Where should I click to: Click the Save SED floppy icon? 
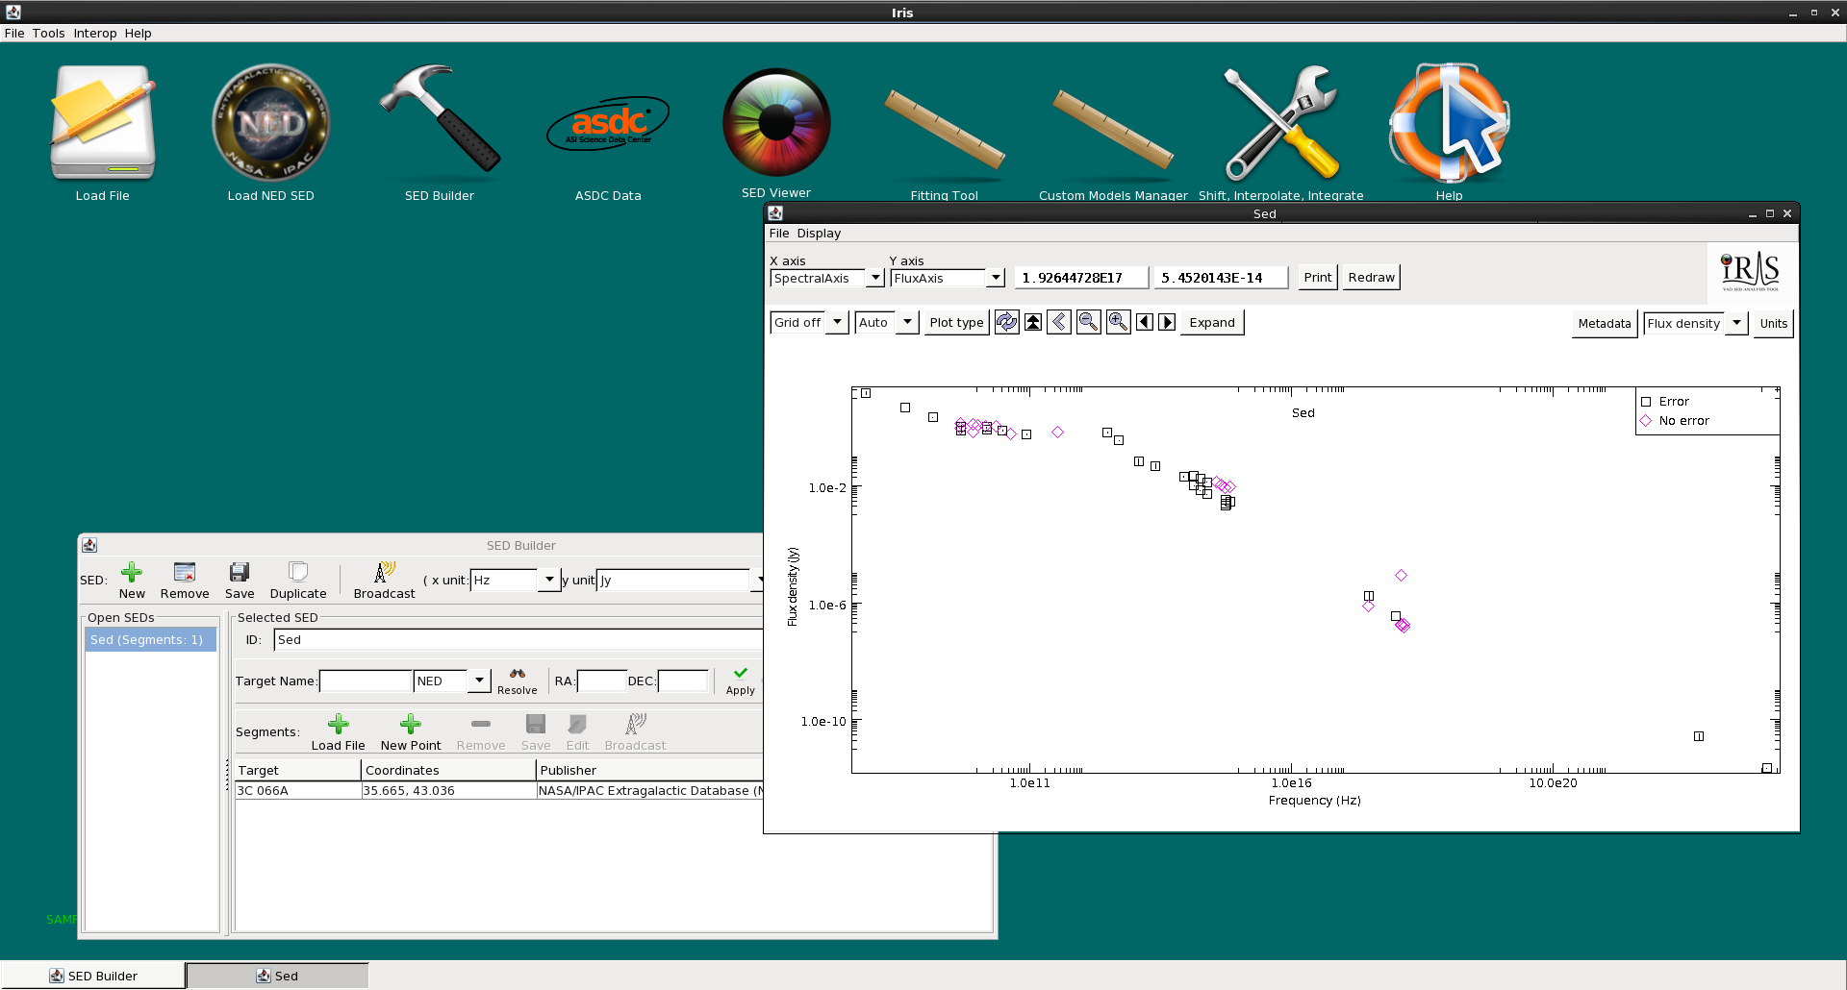point(240,573)
